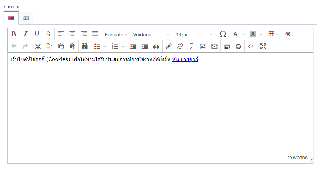The height and width of the screenshot is (171, 320).
Task: Click the undo arrow
Action: tap(14, 46)
